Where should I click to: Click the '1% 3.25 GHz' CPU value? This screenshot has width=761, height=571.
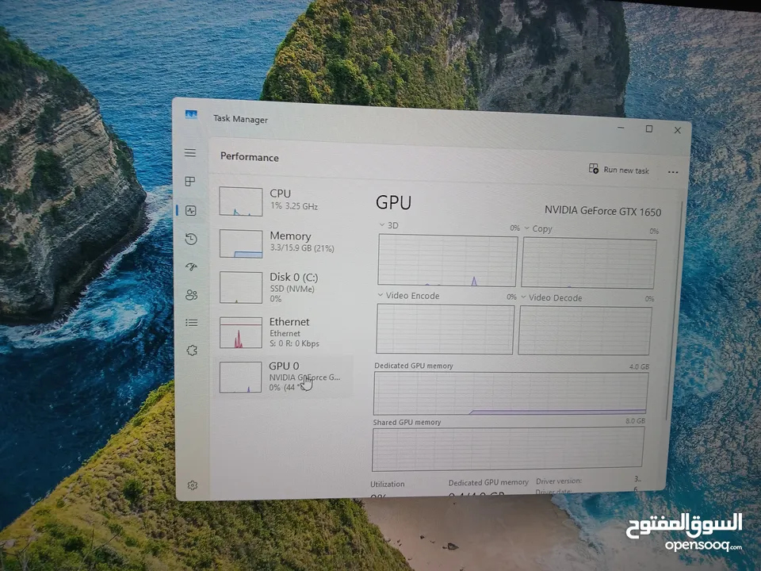(294, 206)
